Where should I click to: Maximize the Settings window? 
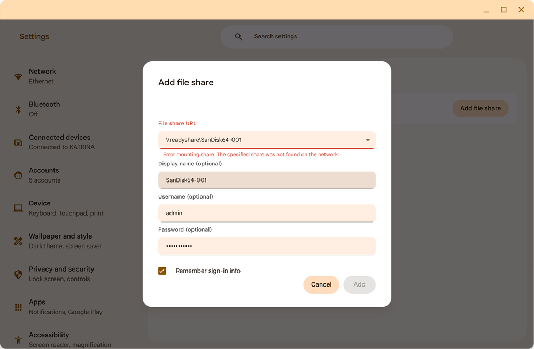pyautogui.click(x=504, y=10)
